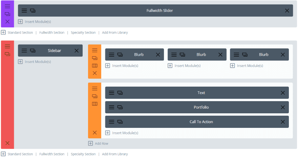The image size is (298, 159).
Task: Add top Standard Section
Action: tap(20, 32)
